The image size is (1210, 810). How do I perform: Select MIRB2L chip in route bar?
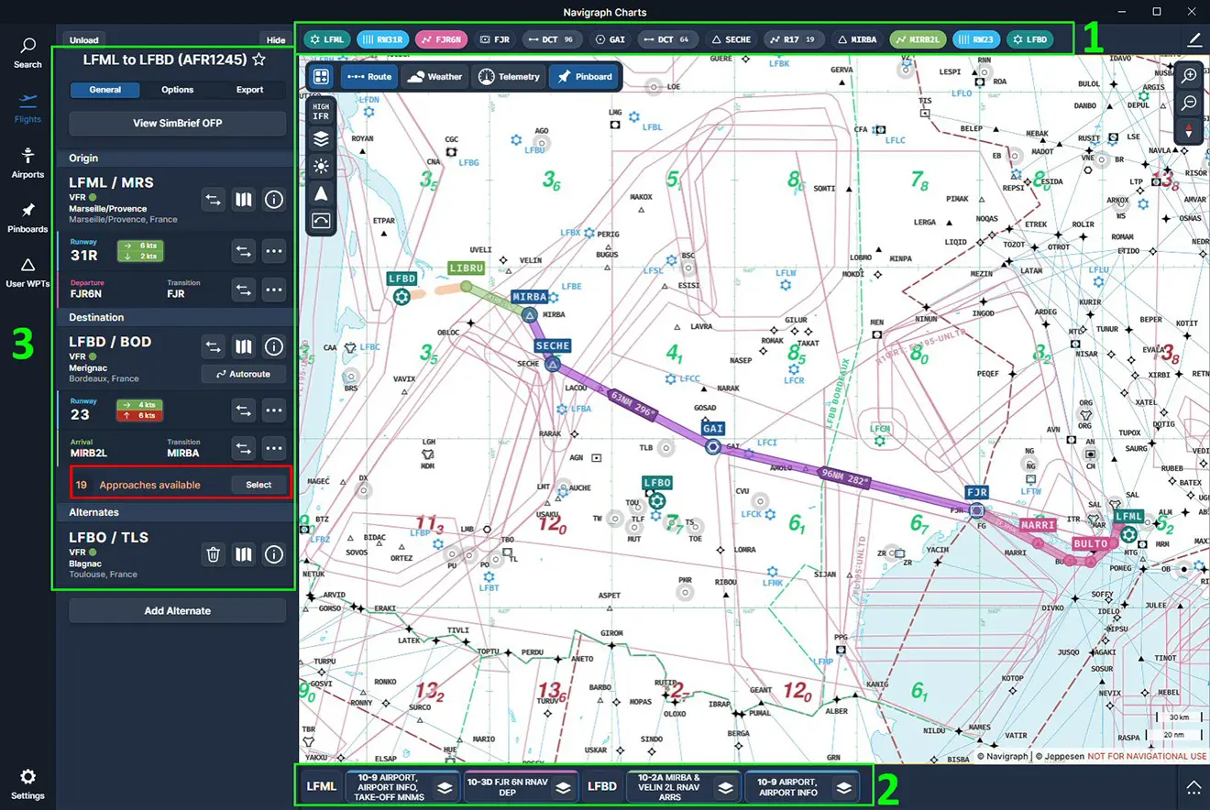pos(918,39)
